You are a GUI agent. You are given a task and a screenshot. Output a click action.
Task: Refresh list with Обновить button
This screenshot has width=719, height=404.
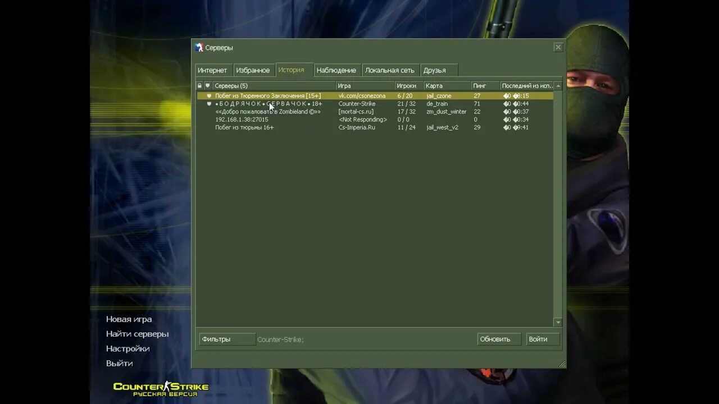[499, 339]
